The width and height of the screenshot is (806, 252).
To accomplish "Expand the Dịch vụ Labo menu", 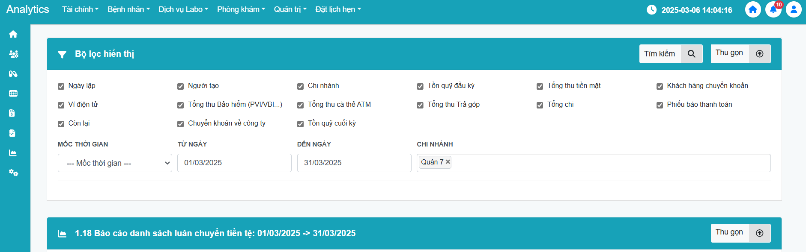I will coord(183,9).
